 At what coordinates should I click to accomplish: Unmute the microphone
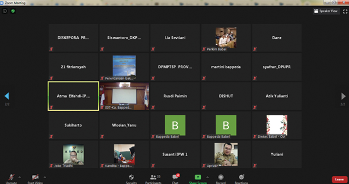click(11, 177)
